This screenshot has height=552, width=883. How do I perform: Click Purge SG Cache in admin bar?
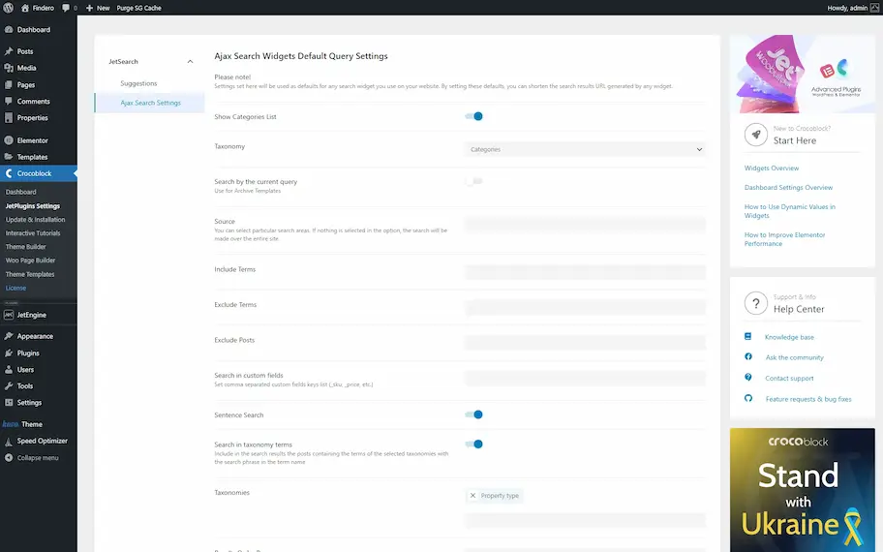click(138, 8)
